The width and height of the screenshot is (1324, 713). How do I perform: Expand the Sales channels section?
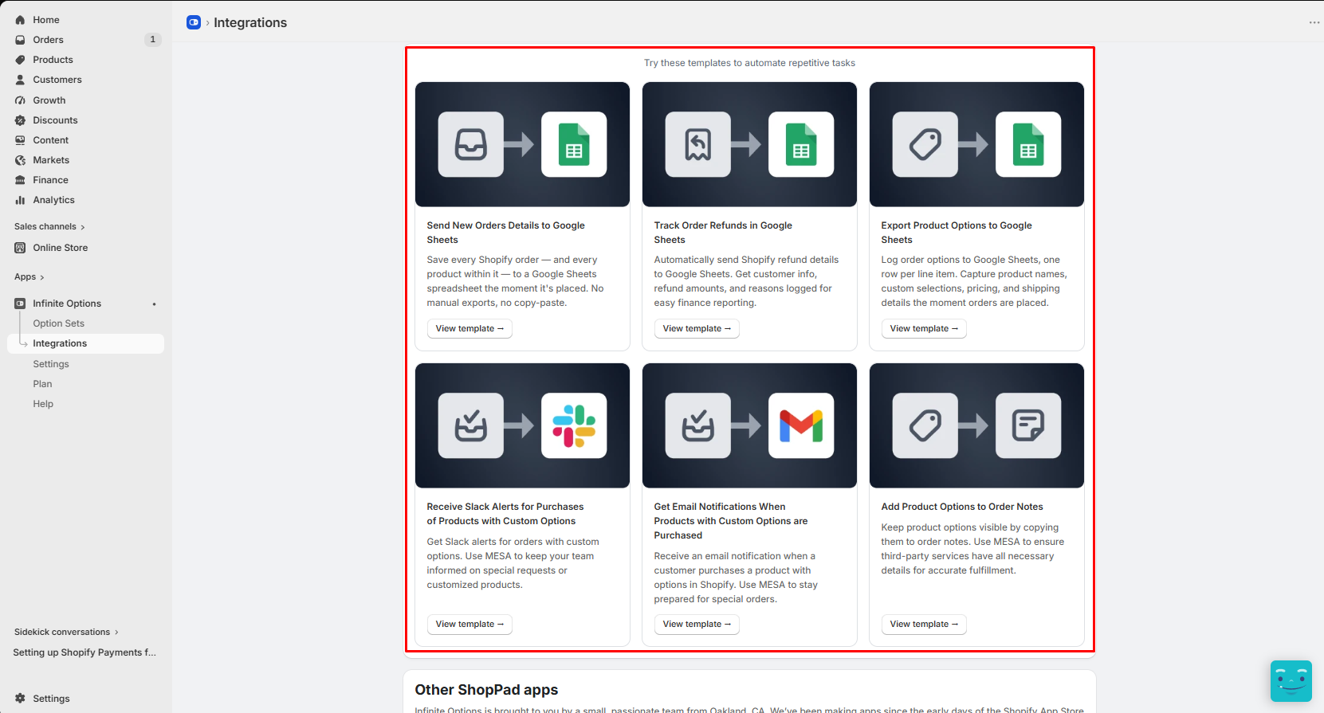tap(49, 227)
